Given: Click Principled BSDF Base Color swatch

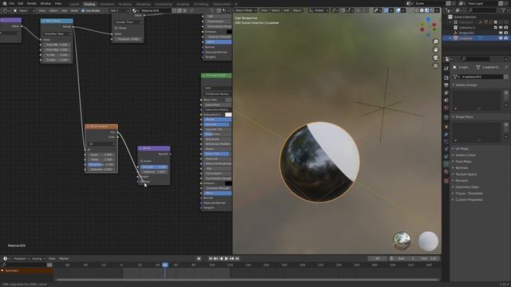Looking at the screenshot, I should (x=228, y=100).
